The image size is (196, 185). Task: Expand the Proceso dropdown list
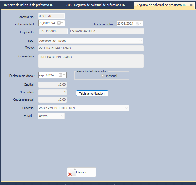coord(126,108)
